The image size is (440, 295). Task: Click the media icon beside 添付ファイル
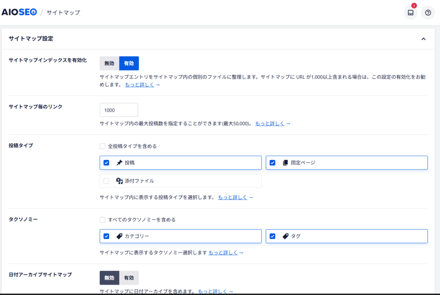[119, 181]
